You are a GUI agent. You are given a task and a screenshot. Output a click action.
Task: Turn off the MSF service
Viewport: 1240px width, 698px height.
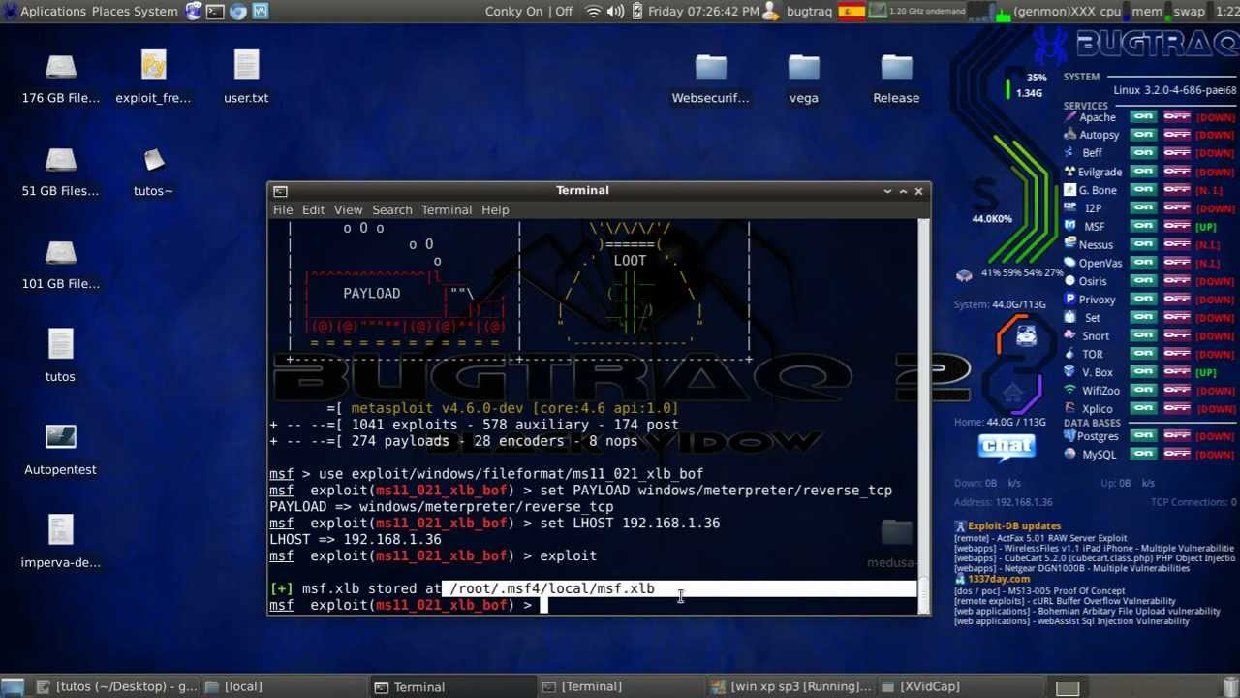tap(1177, 226)
